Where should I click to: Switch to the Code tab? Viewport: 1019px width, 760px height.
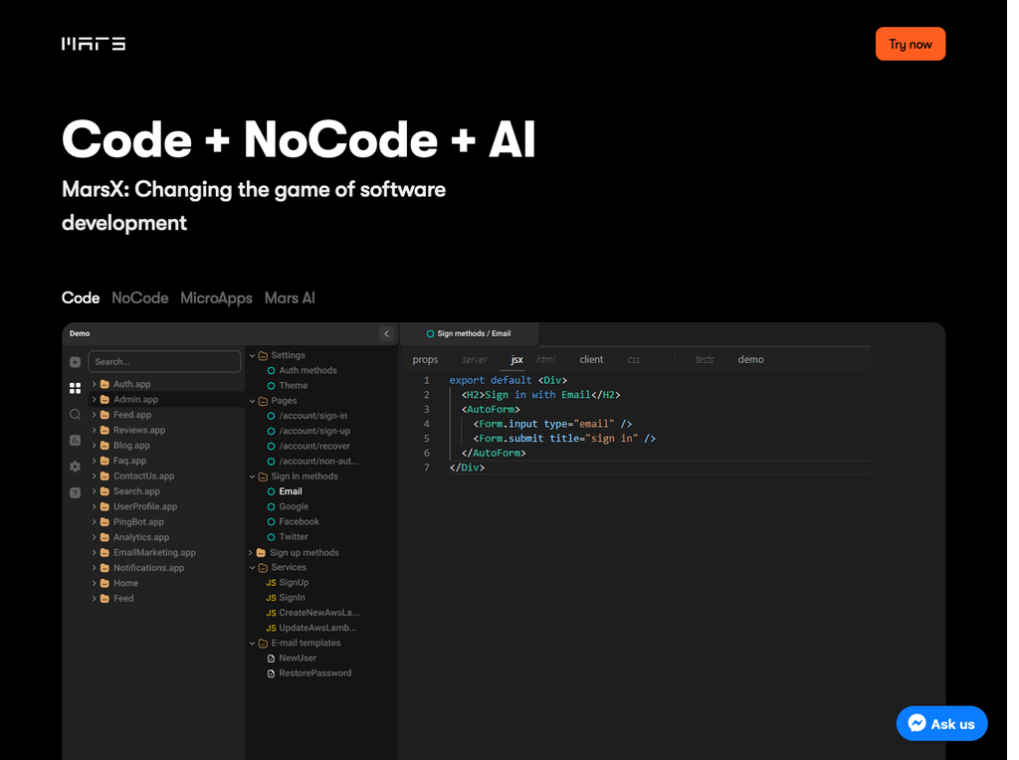pyautogui.click(x=81, y=298)
